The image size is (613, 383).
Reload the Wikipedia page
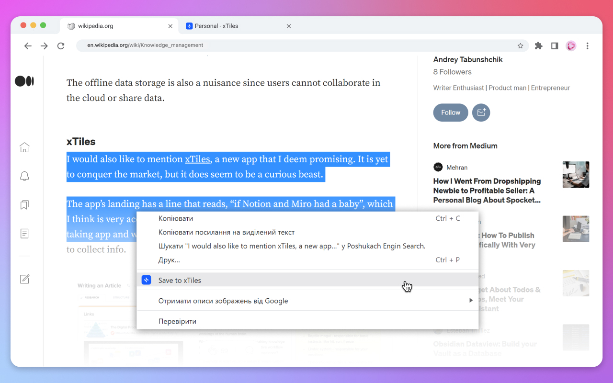61,45
